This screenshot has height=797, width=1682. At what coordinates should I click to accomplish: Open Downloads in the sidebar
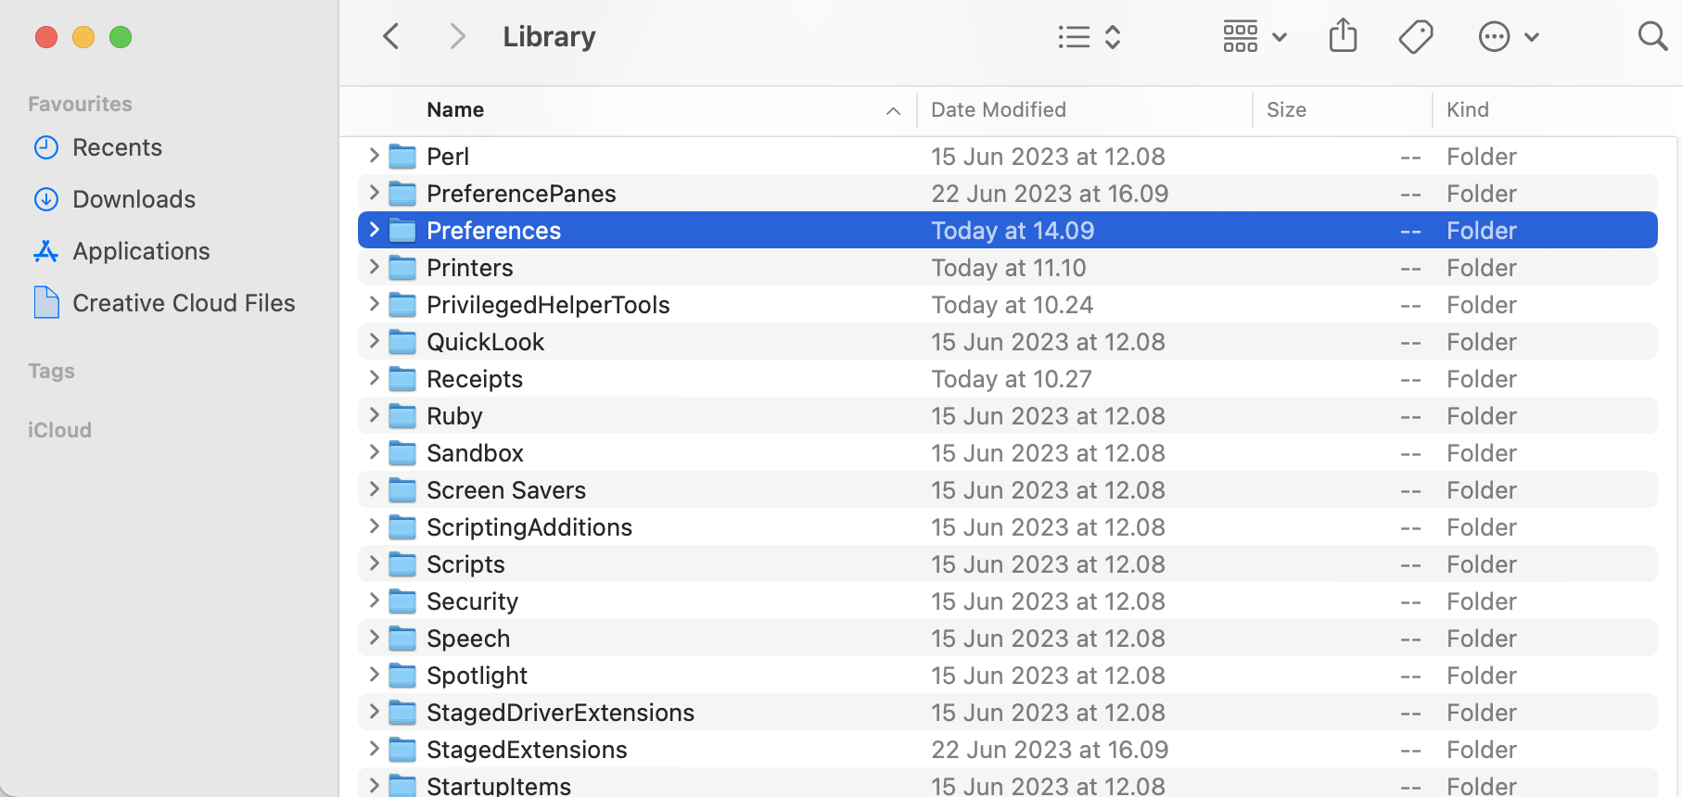tap(134, 199)
